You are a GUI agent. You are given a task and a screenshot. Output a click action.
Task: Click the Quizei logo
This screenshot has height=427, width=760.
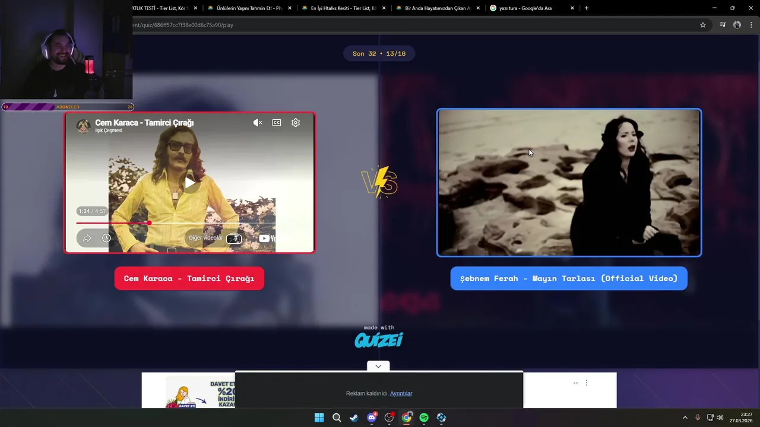[x=379, y=339]
